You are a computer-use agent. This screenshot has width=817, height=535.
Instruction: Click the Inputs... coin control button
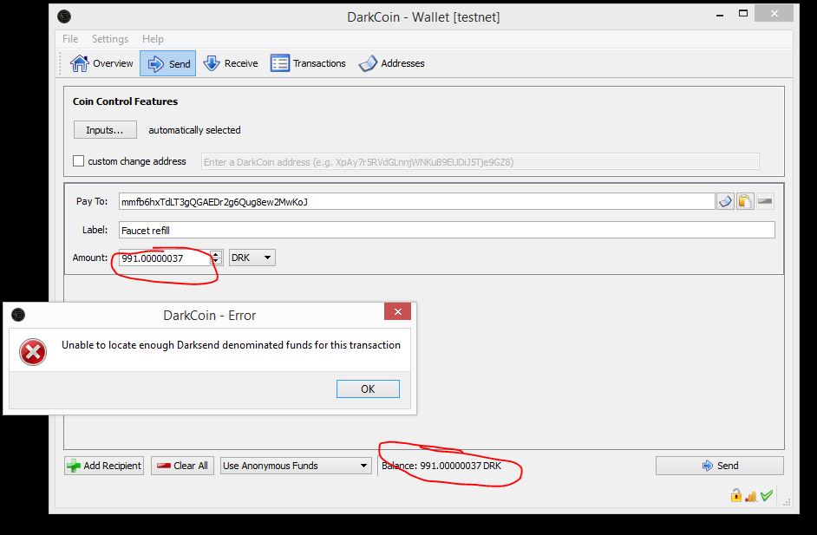tap(105, 130)
